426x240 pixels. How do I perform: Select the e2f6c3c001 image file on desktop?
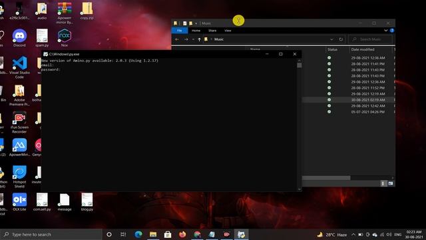pos(19,11)
